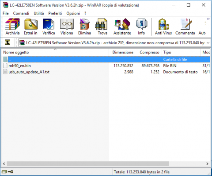
Task: Click the WinRAR title bar icon
Action: 6,5
